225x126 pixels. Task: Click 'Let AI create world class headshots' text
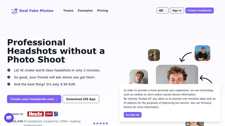42,70
